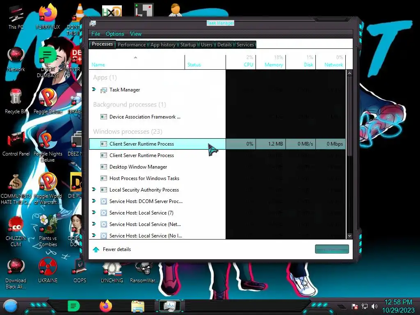Click the Desktop Window Manager row icon
Screen dimensions: 420x315
coord(104,167)
